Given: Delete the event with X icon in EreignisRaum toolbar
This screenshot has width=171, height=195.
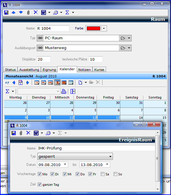Looking at the screenshot, I should tap(28, 133).
